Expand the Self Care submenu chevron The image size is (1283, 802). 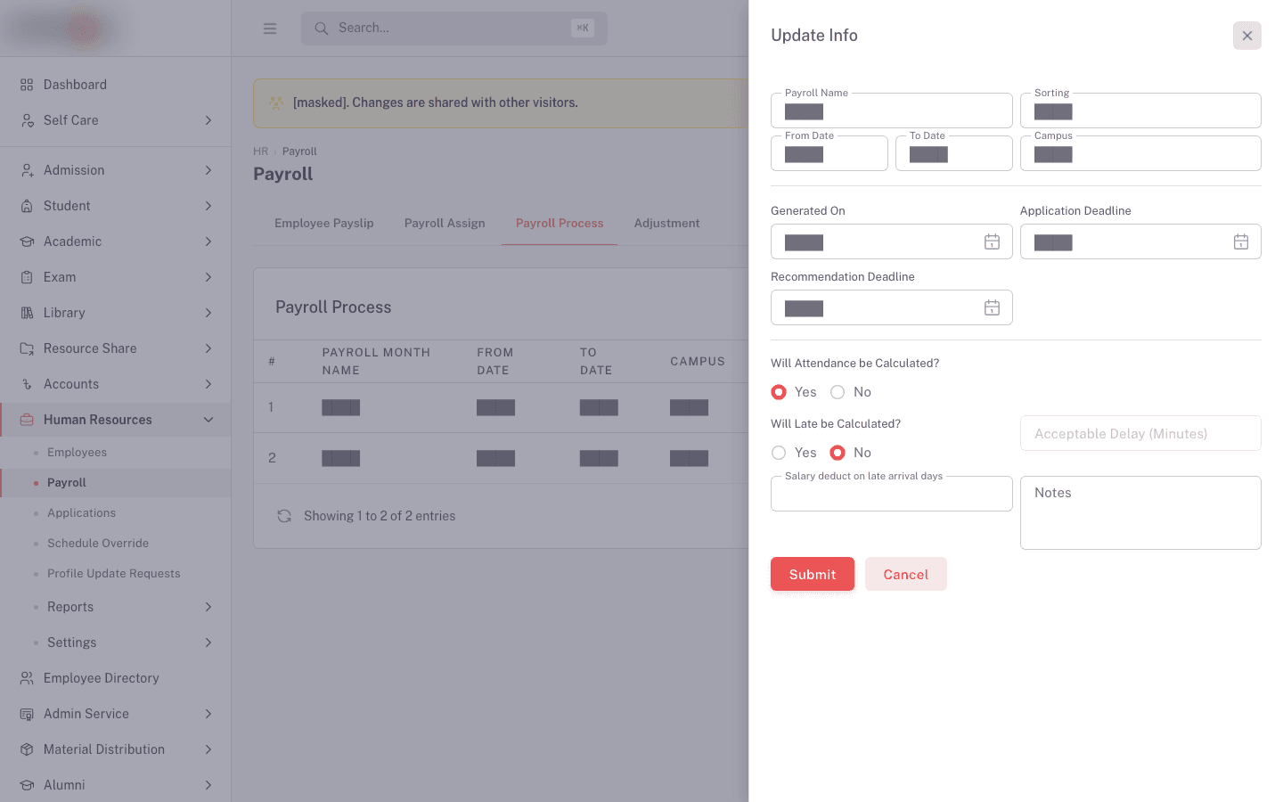208,120
